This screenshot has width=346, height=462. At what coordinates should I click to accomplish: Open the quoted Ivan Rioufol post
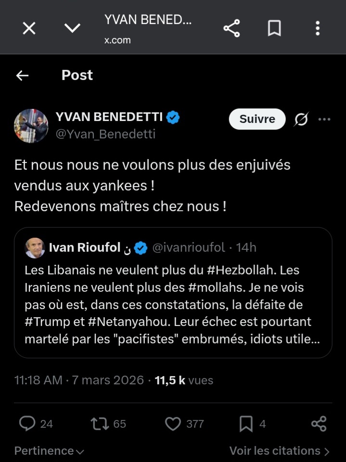pos(173,304)
